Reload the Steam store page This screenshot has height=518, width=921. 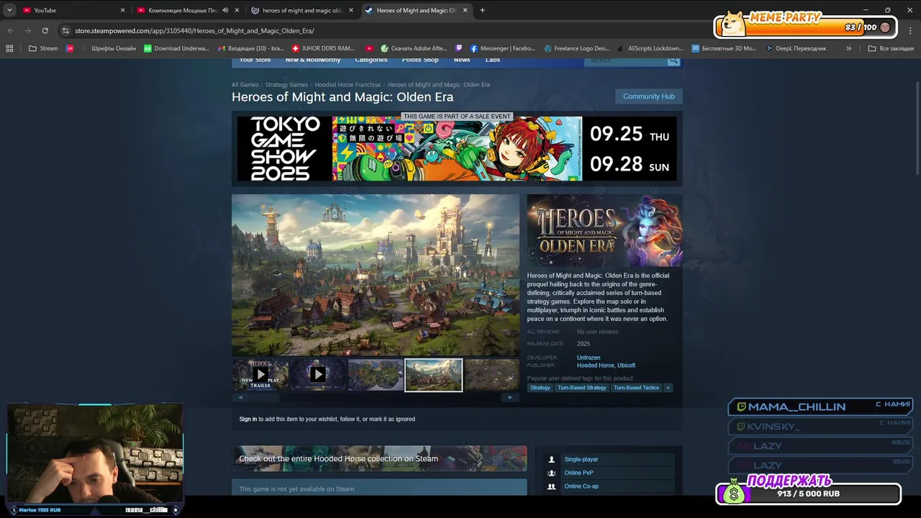pyautogui.click(x=45, y=30)
